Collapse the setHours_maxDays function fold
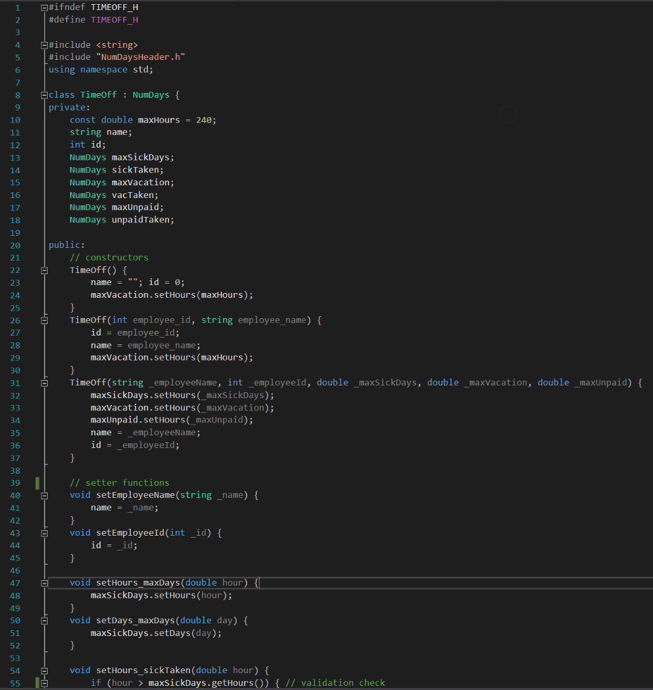 point(44,584)
